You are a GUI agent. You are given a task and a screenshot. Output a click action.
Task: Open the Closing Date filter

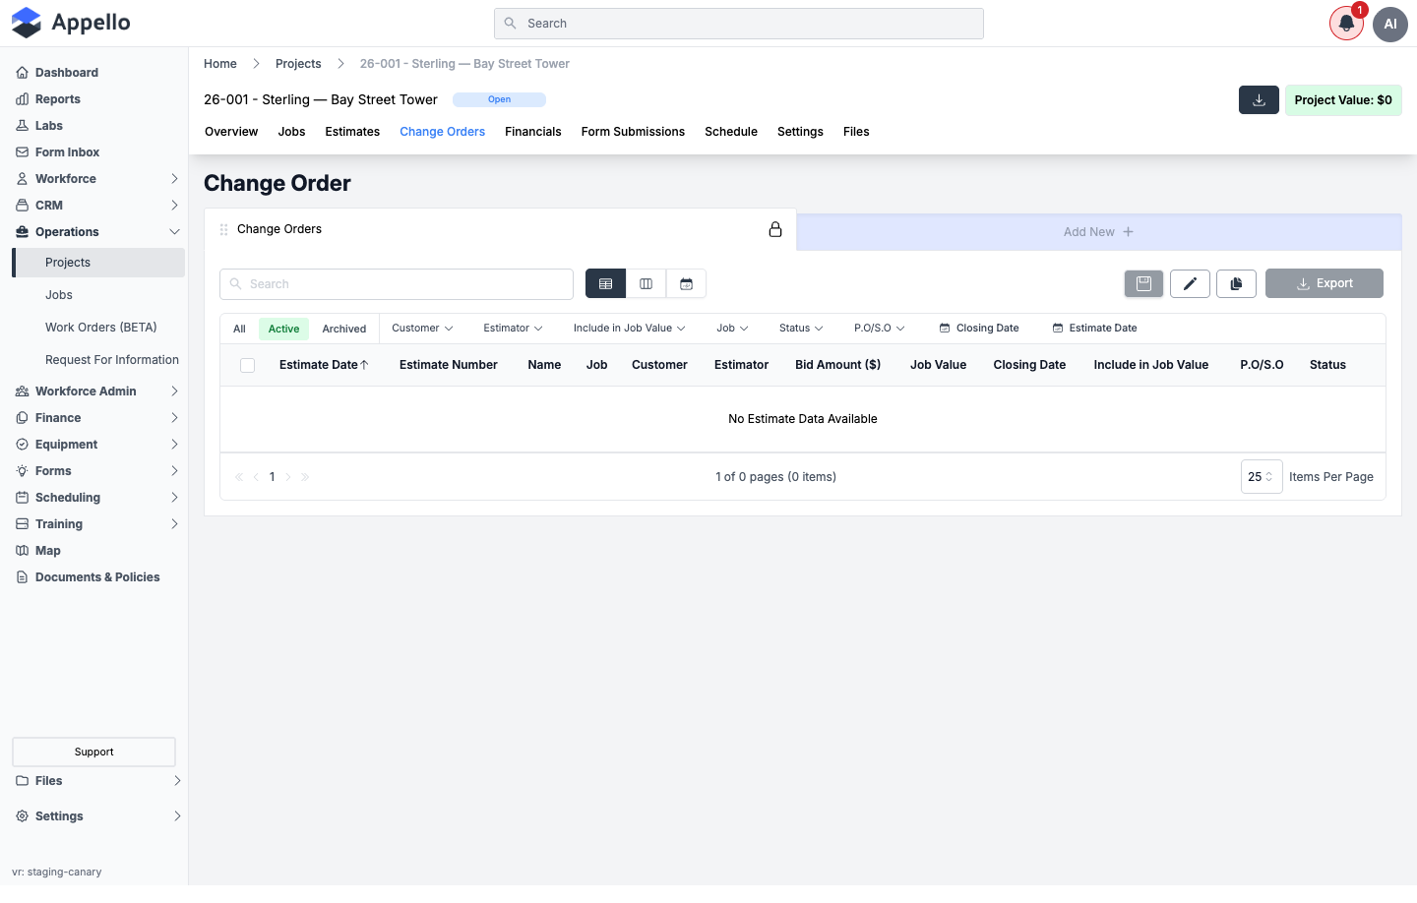979,329
